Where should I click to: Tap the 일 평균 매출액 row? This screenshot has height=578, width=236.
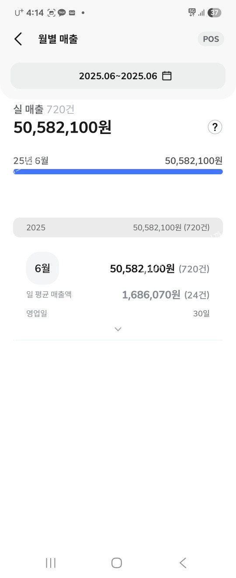click(118, 295)
